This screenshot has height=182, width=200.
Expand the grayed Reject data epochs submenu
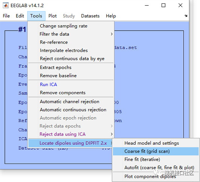pos(71,126)
